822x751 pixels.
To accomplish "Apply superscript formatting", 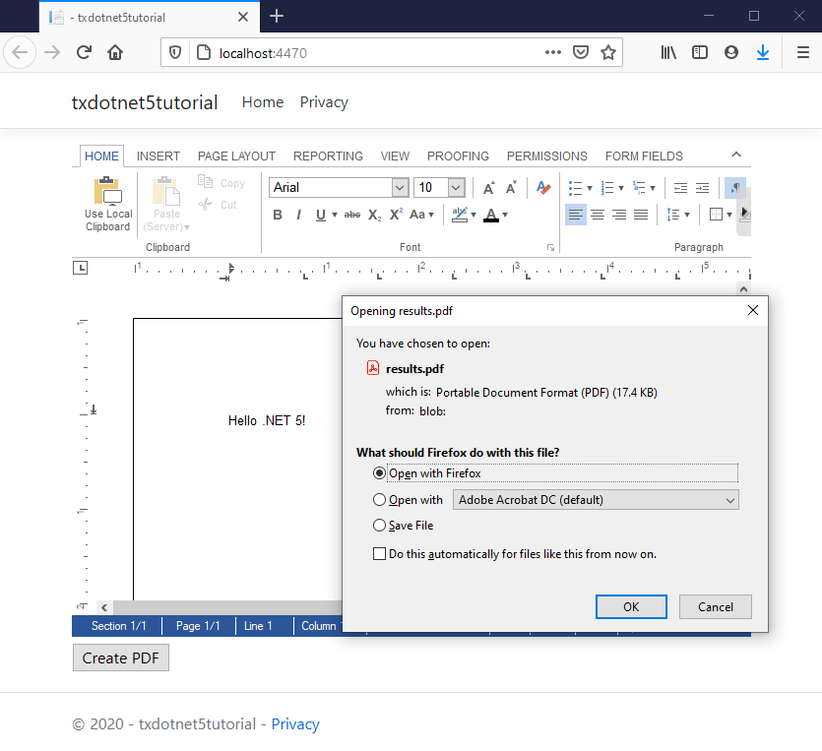I will pos(396,215).
